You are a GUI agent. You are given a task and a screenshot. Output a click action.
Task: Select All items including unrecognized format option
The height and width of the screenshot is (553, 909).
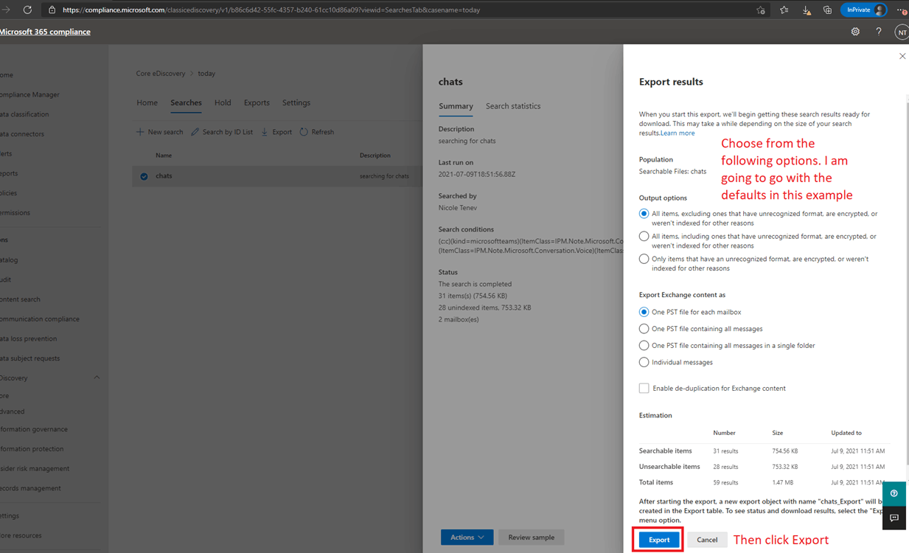[644, 237]
